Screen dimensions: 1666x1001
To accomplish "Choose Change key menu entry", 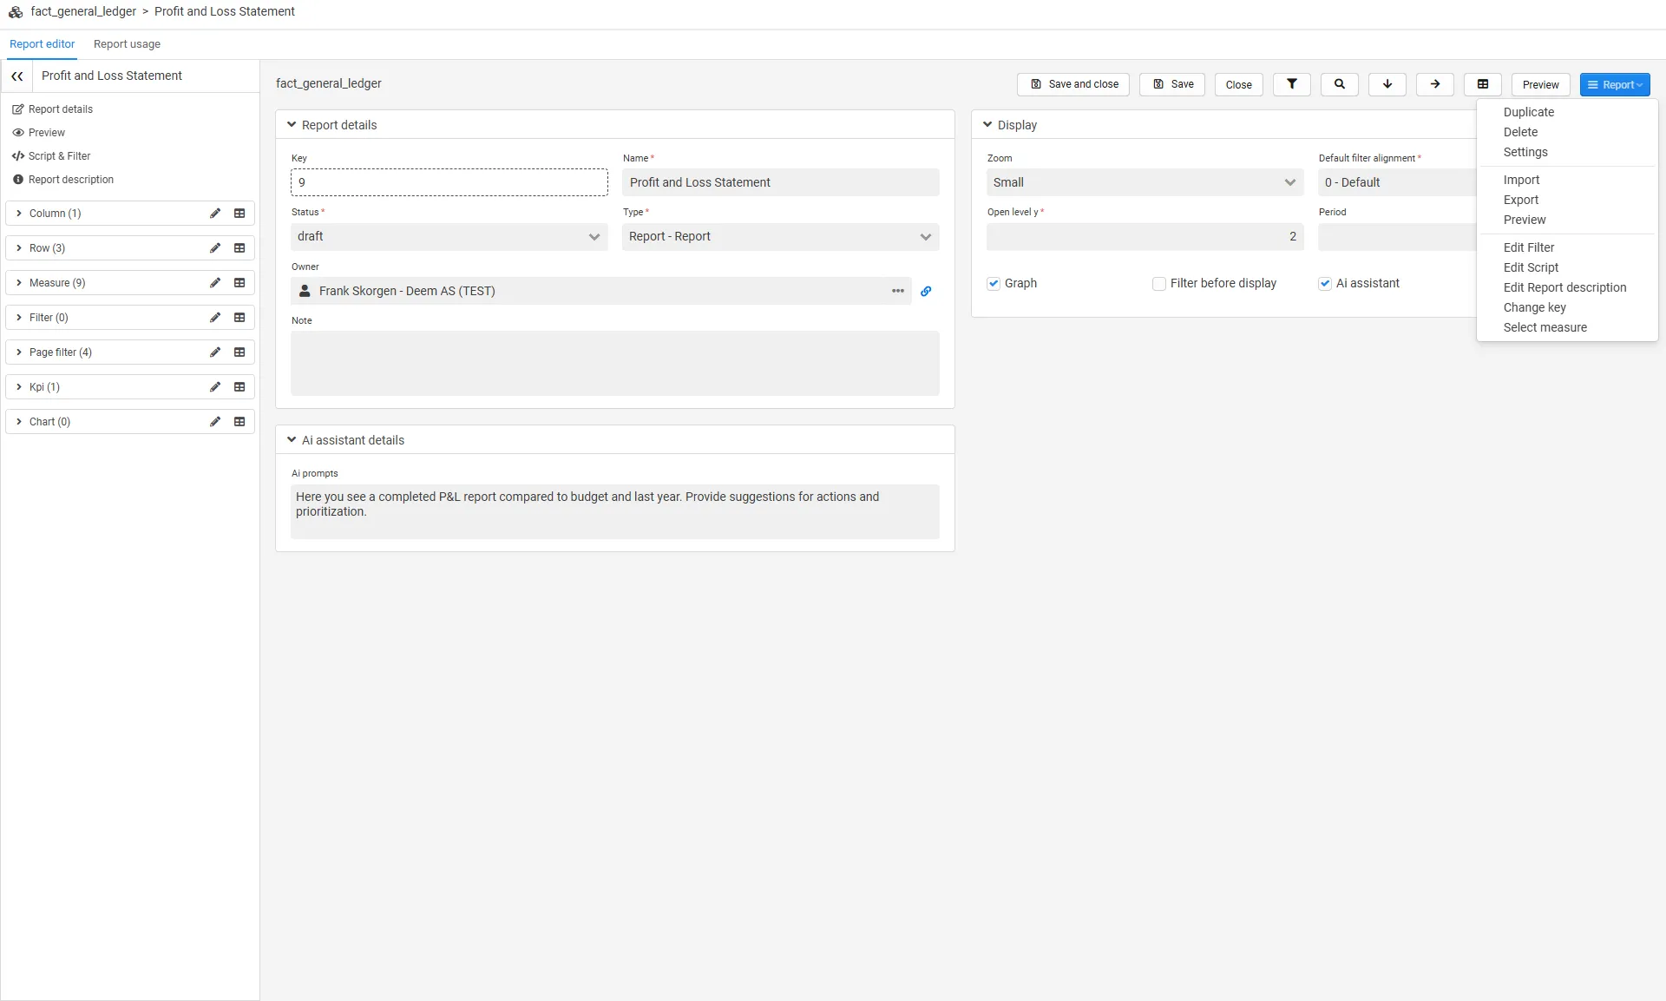I will point(1534,307).
